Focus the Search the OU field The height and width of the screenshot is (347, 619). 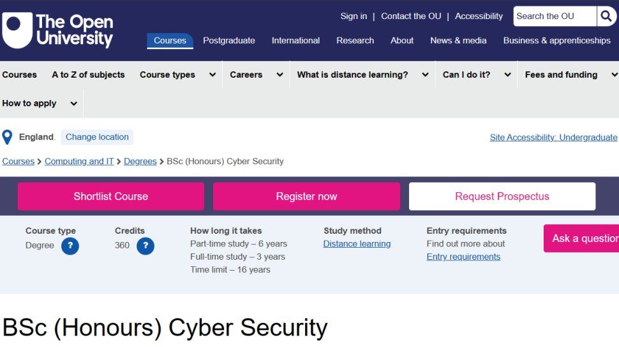point(554,17)
